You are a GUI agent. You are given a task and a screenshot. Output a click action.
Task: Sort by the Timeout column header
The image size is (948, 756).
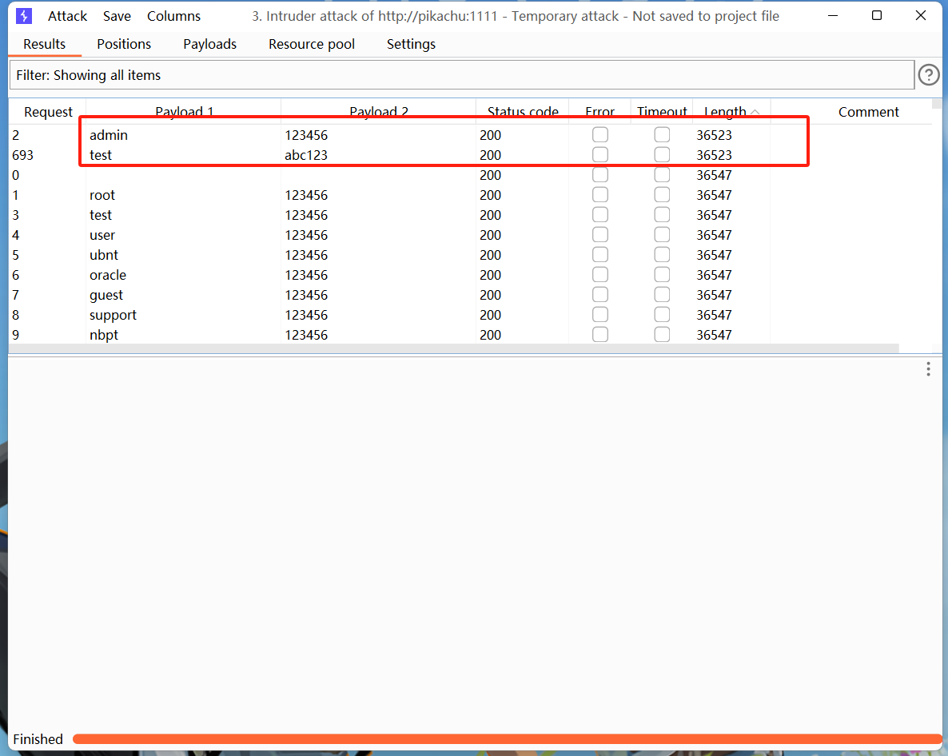(x=662, y=112)
